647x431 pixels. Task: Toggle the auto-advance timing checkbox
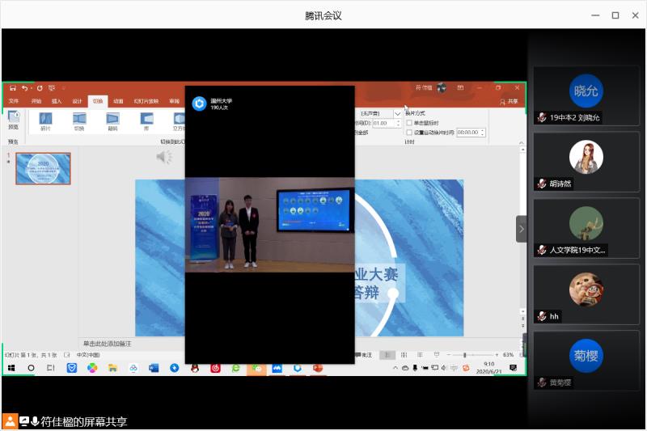pyautogui.click(x=409, y=132)
